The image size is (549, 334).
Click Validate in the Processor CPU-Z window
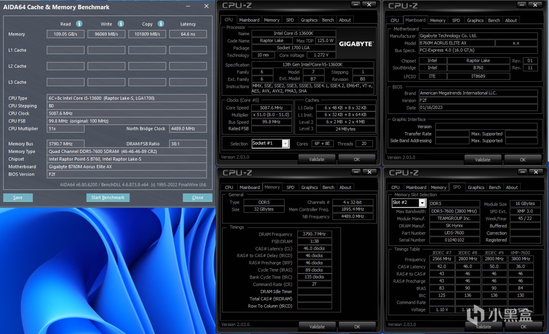point(317,159)
